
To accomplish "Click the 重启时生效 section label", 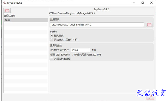I will [56, 45].
